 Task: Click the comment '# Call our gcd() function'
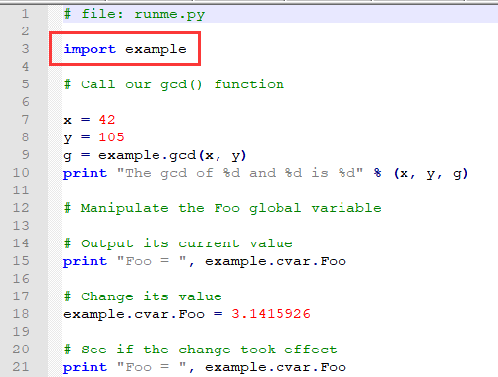pos(174,84)
